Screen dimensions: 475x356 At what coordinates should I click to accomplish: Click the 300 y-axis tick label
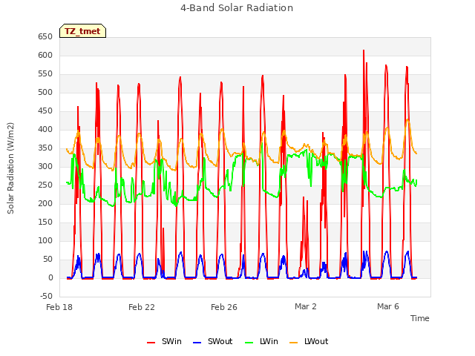[x=45, y=166]
